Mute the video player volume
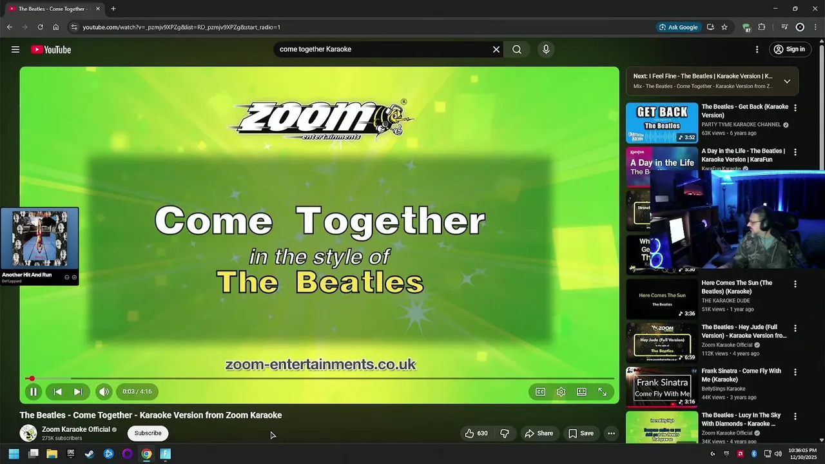Viewport: 825px width, 464px height. pos(104,391)
